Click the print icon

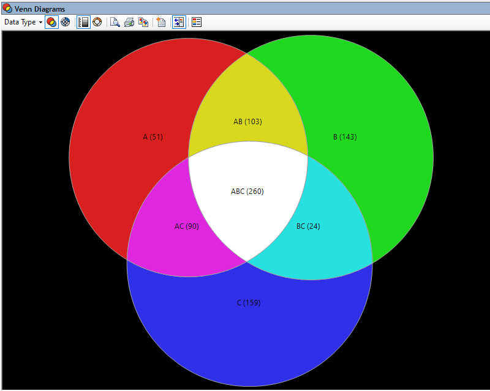[129, 22]
